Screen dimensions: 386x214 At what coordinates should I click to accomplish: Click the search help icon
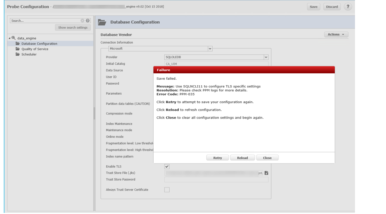tap(88, 21)
